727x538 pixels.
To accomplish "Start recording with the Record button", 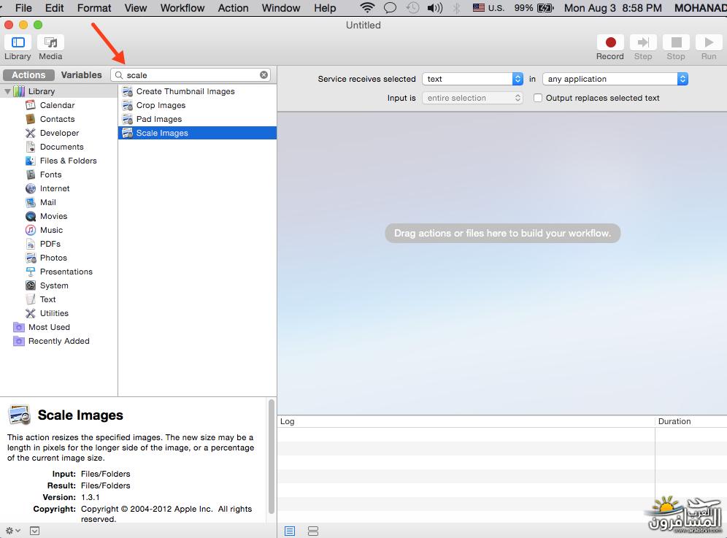I will coord(610,42).
